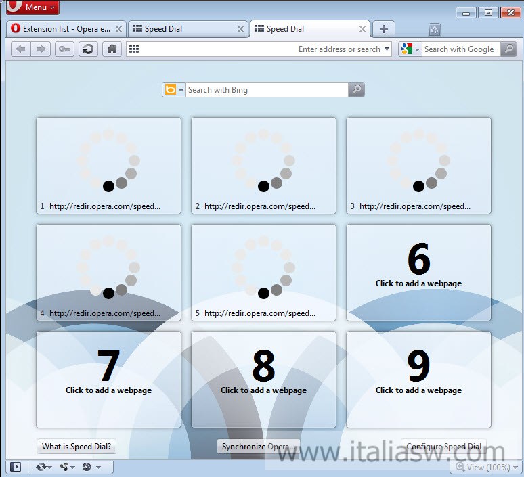Go back with the Back arrow
524x477 pixels.
coord(21,49)
